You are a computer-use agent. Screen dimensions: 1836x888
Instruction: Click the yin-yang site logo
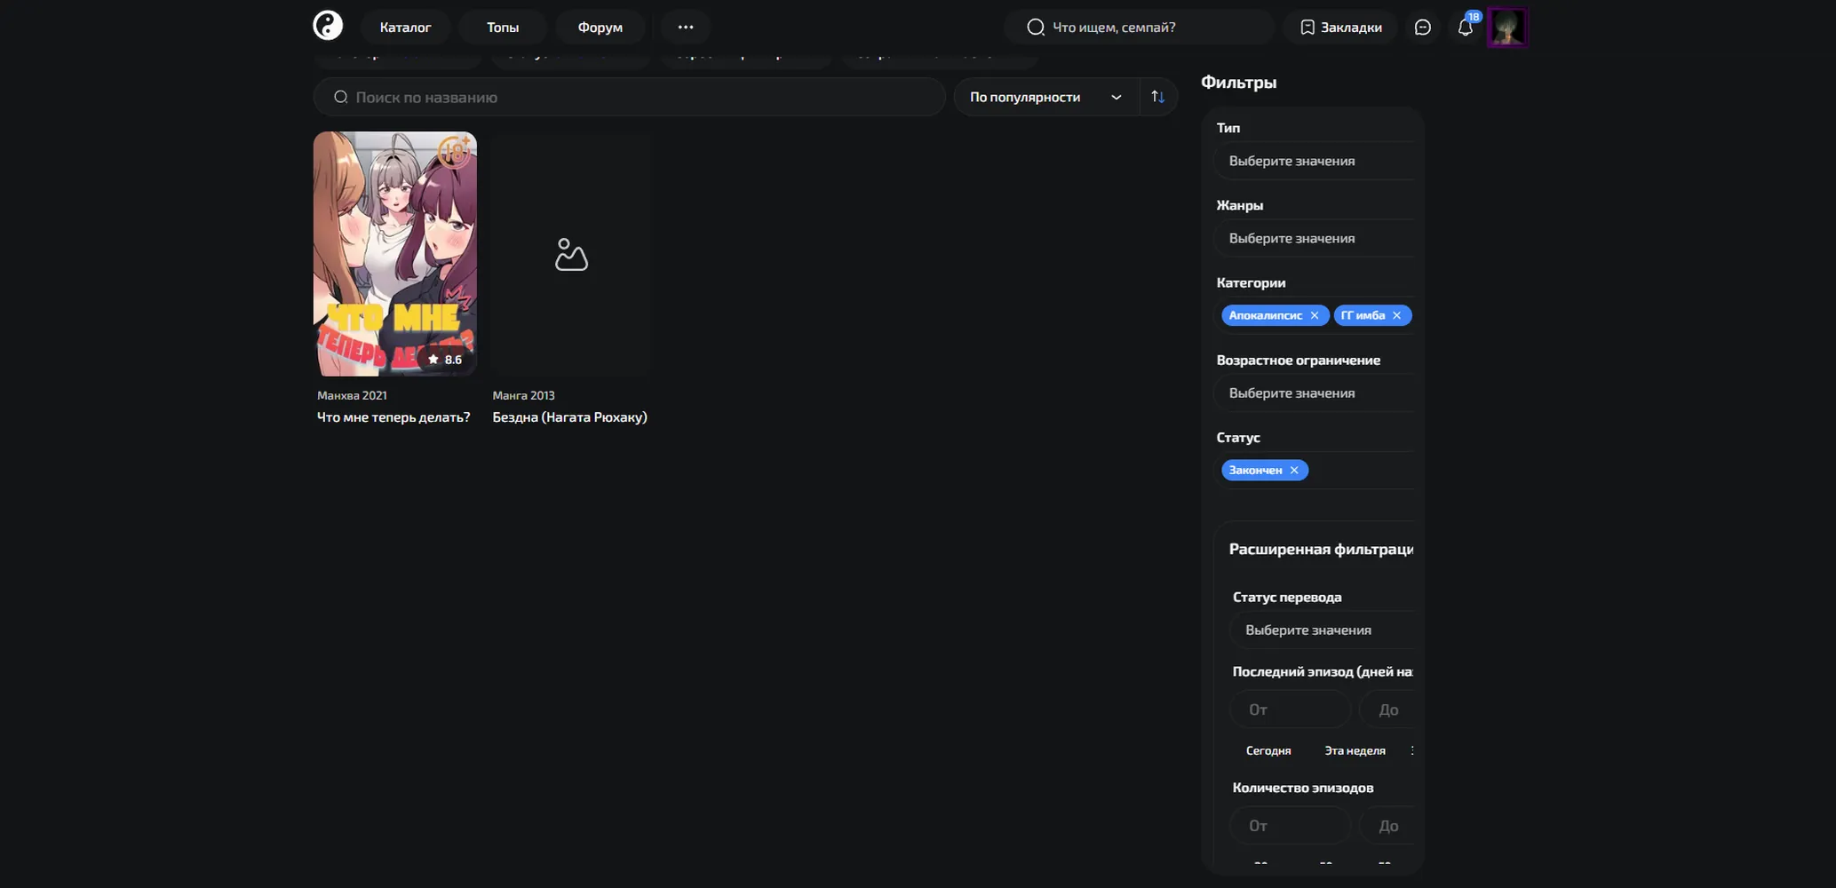(328, 26)
